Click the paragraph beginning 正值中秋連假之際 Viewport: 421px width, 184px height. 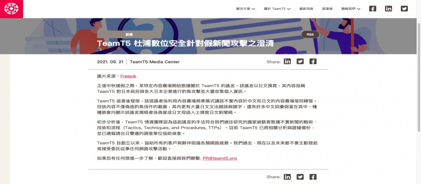click(201, 88)
